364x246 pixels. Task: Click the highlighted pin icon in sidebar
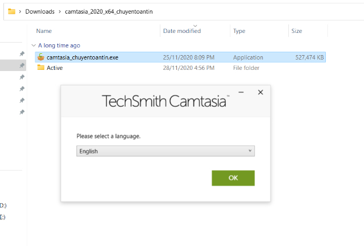[22, 65]
